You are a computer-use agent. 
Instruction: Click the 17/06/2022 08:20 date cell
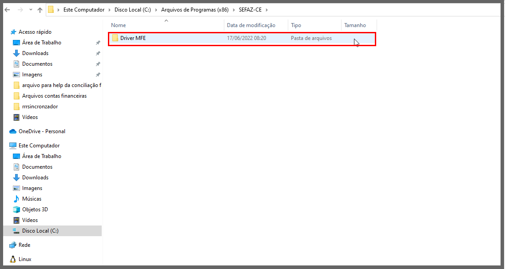pyautogui.click(x=247, y=38)
